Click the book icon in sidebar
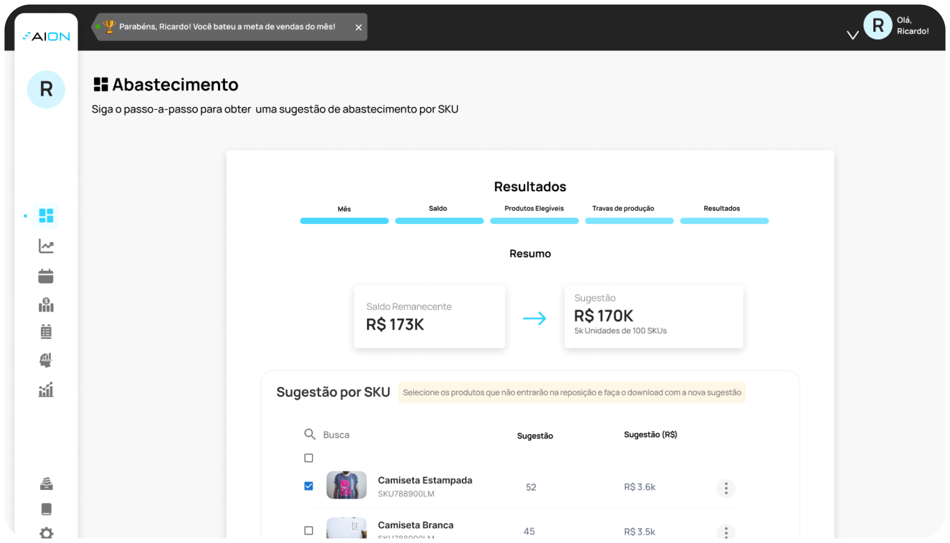The image size is (950, 543). pyautogui.click(x=46, y=509)
